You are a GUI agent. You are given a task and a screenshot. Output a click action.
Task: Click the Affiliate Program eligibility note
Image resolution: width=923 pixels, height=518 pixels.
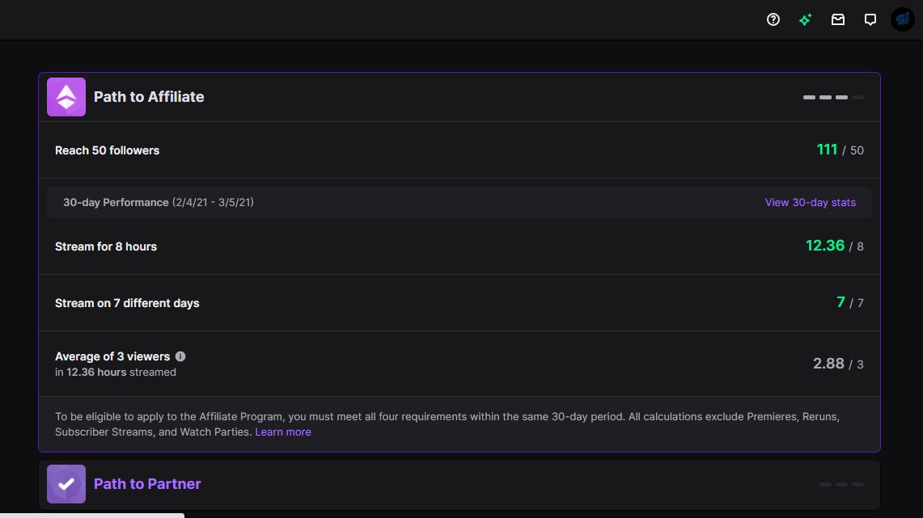pyautogui.click(x=447, y=424)
